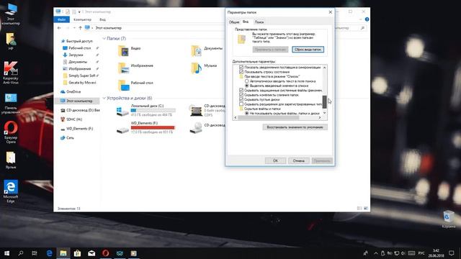Show hidden tray icons chevron
The image size is (461, 259).
tap(376, 253)
